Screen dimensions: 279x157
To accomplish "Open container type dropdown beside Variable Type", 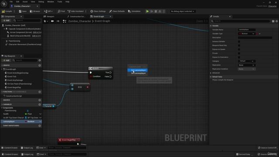I will [x=259, y=34].
